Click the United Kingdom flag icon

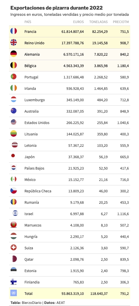pyautogui.click(x=13, y=42)
